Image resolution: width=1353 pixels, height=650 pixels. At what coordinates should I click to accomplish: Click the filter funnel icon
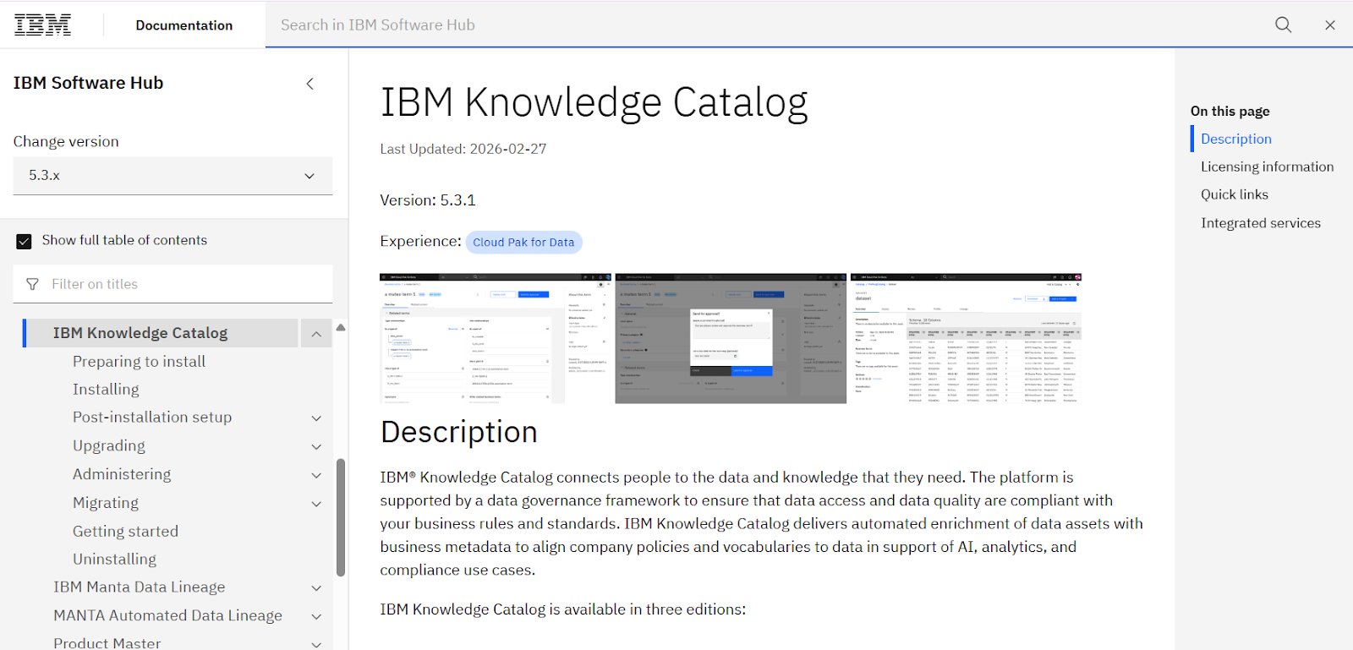[32, 284]
